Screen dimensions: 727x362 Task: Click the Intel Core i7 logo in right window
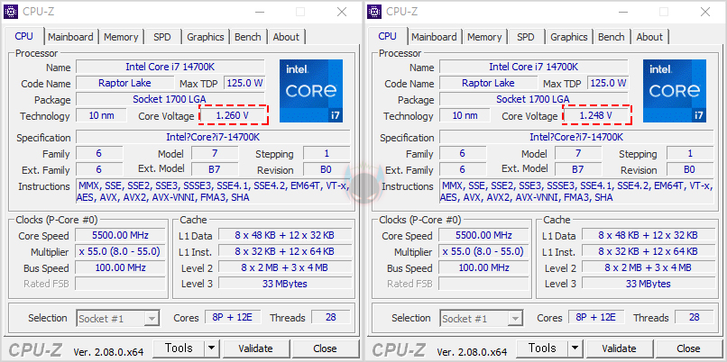[675, 91]
